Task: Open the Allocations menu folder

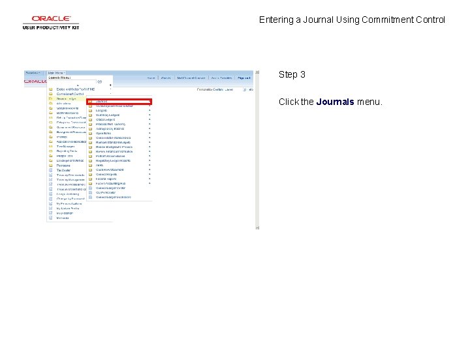Action: pyautogui.click(x=63, y=104)
